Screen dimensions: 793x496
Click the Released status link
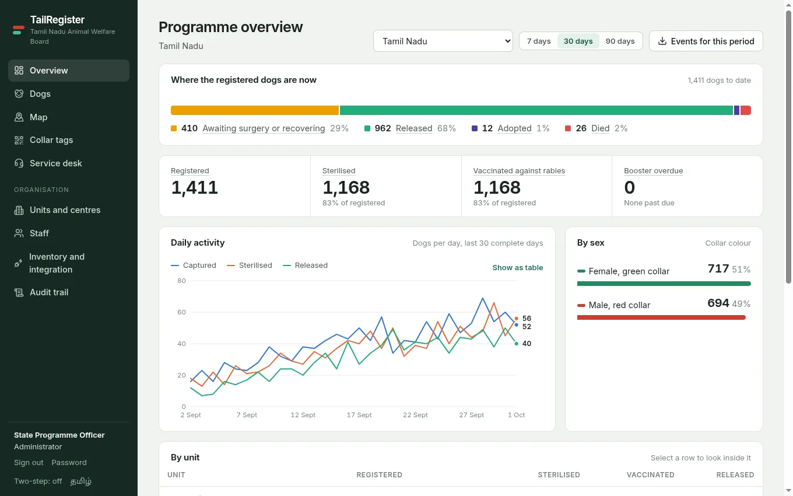[x=414, y=128]
